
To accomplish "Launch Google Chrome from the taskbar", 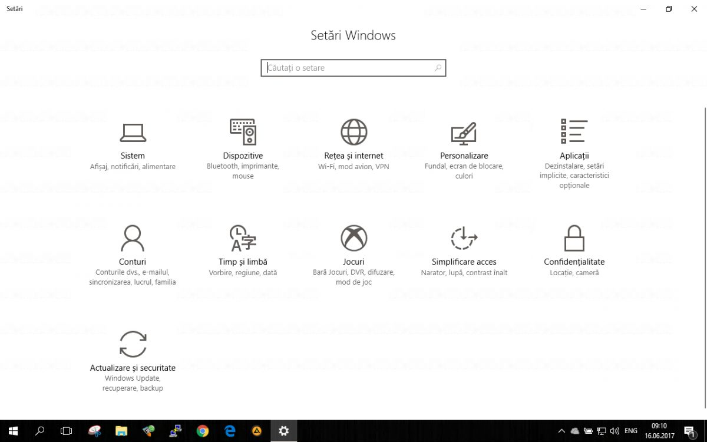I will 203,431.
